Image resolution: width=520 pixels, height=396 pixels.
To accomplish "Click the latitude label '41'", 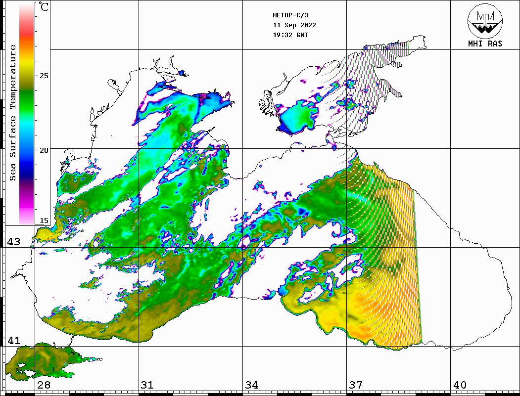I will pos(14,340).
